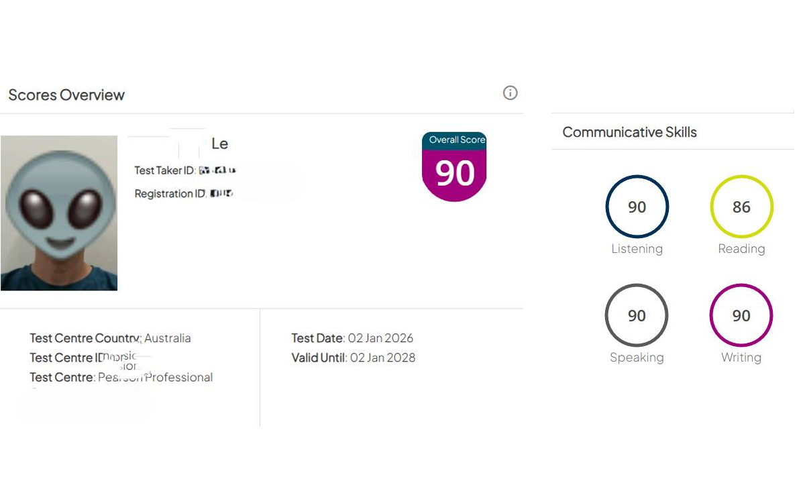Click the test taker name ending in Le
The image size is (805, 483).
coord(219,144)
